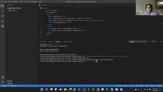This screenshot has height=92, width=163.
Task: Open Widgets icon on taskbar
Action: (56, 89)
